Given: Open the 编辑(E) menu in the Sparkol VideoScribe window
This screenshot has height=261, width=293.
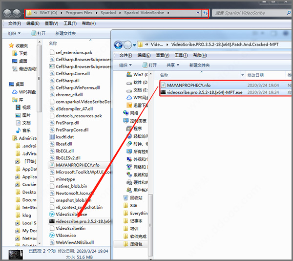Looking at the screenshot, I should 33,23.
